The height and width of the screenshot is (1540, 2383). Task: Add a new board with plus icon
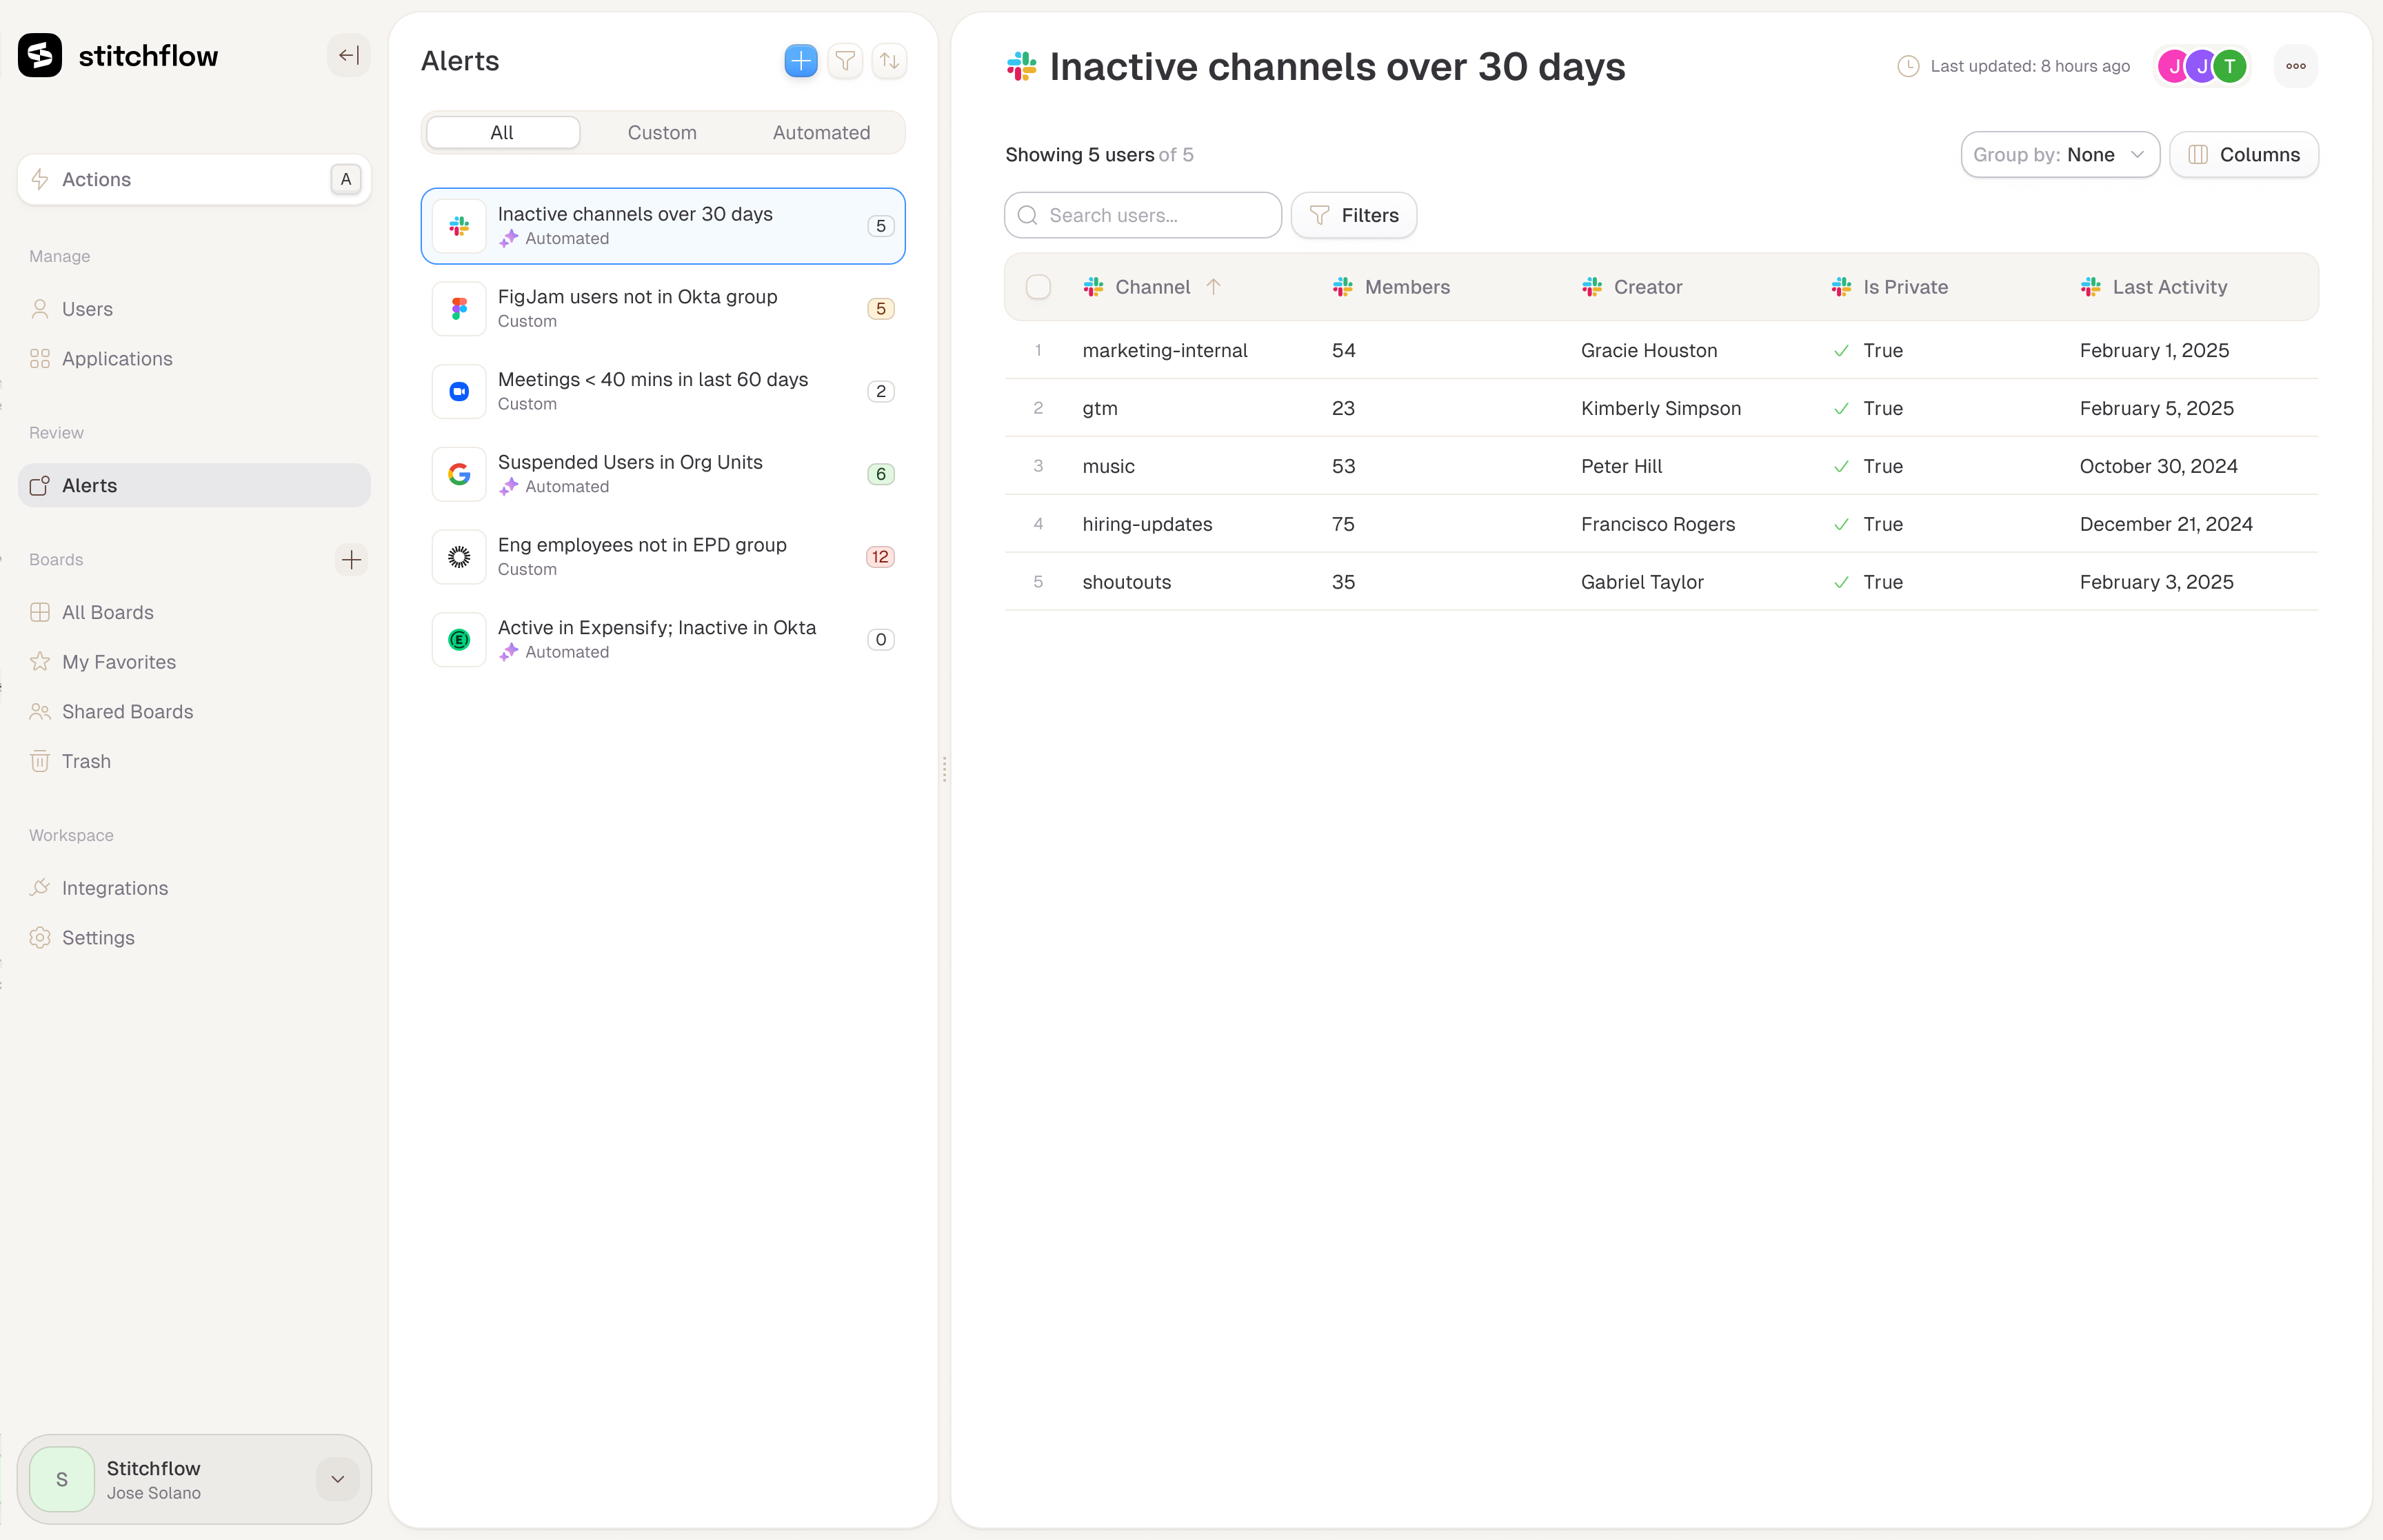351,560
